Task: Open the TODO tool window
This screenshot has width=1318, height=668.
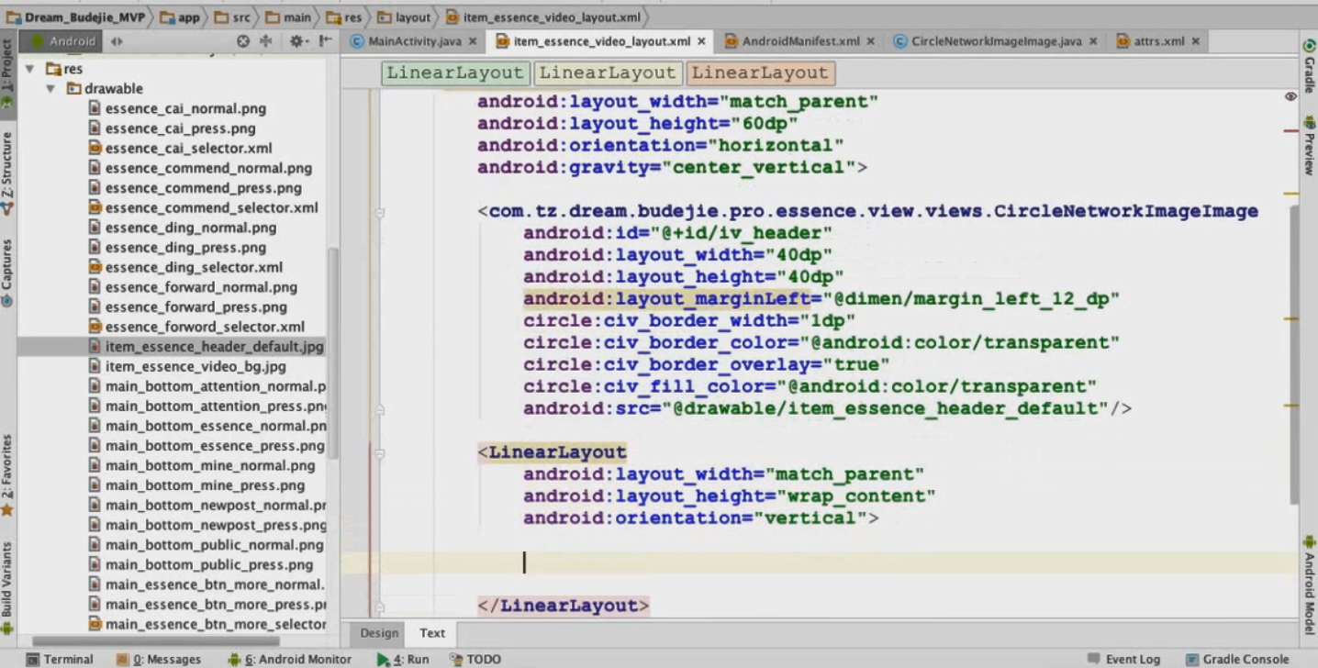Action: tap(475, 659)
